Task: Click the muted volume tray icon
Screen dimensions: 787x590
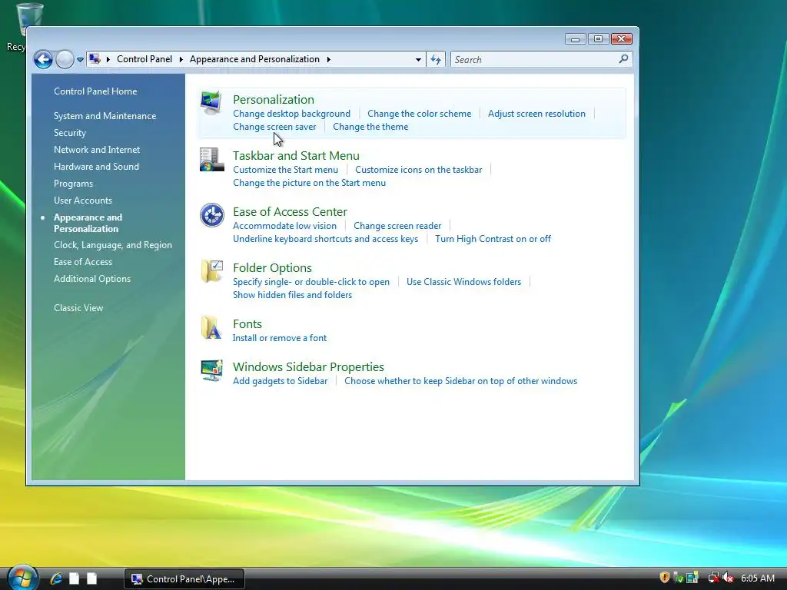Action: click(728, 578)
